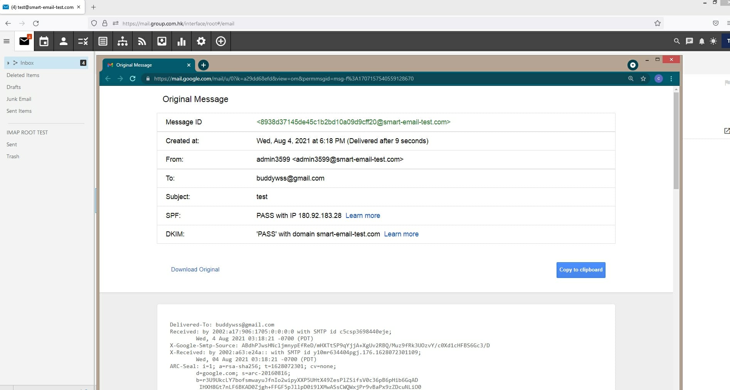730x390 pixels.
Task: Open the chat message icon
Action: coord(689,41)
